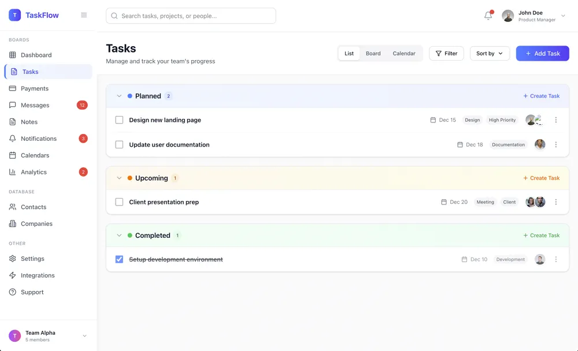Mark Client presentation prep as complete
Screen dimensions: 578x351
[x=119, y=202]
